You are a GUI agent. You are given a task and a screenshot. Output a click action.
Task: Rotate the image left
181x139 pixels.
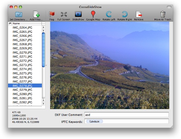click(x=109, y=14)
